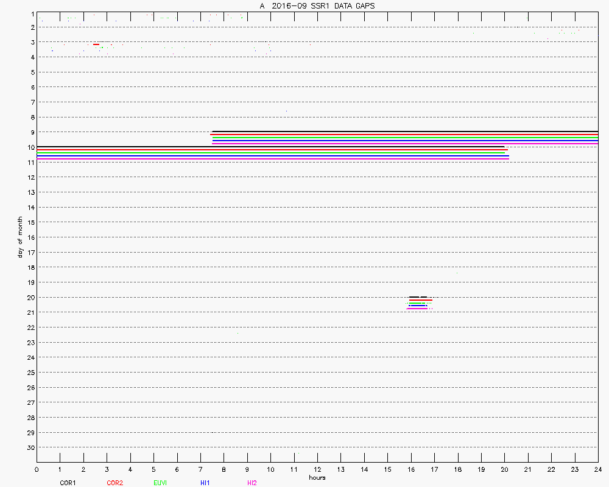Image resolution: width=609 pixels, height=487 pixels.
Task: Select hour 24 tick label on x-axis
Action: [x=598, y=469]
